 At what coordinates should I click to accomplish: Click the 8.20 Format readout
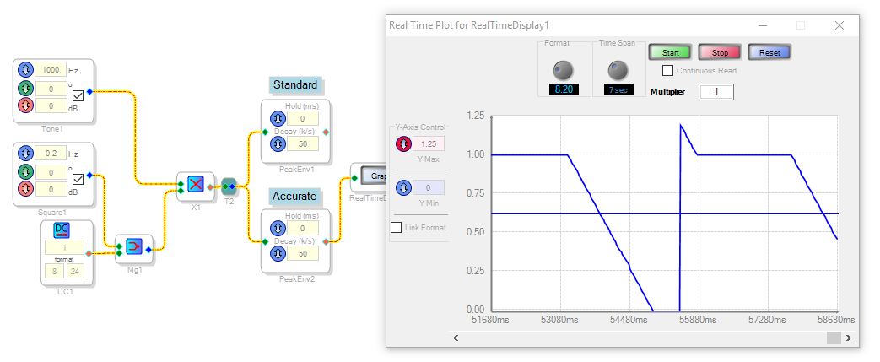tap(564, 89)
